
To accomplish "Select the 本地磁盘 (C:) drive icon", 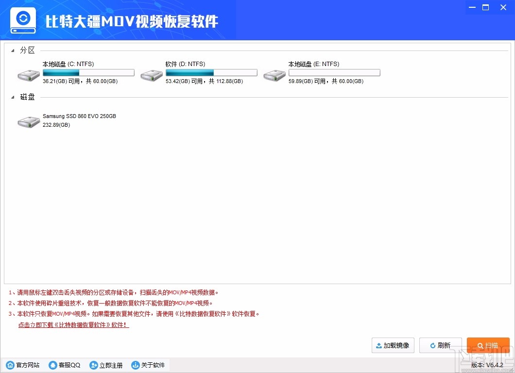I will point(28,75).
